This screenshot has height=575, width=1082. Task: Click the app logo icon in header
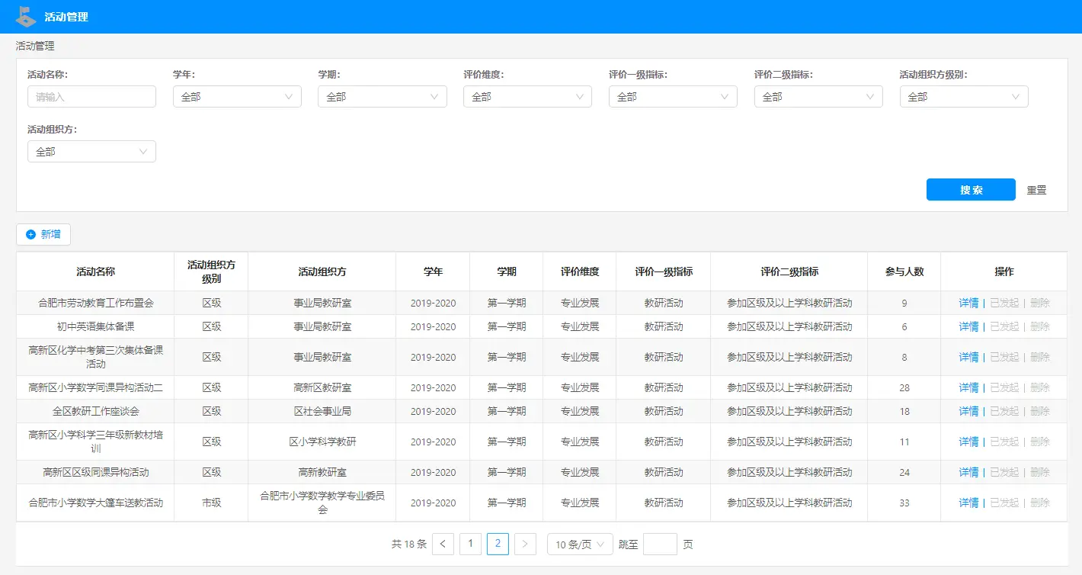[26, 16]
